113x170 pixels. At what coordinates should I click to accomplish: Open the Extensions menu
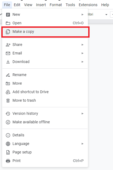(x=88, y=5)
